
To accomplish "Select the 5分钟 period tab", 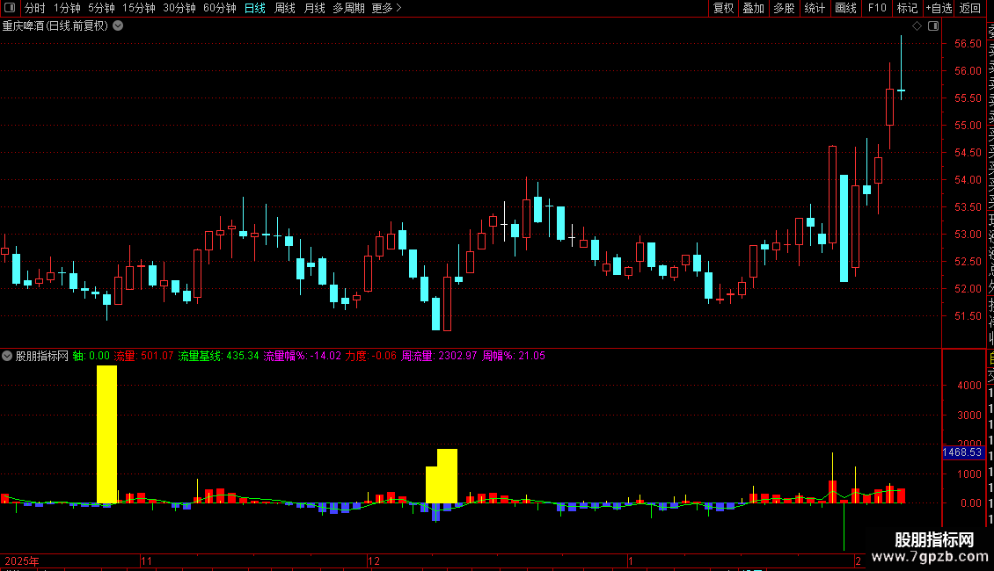I will coord(101,8).
